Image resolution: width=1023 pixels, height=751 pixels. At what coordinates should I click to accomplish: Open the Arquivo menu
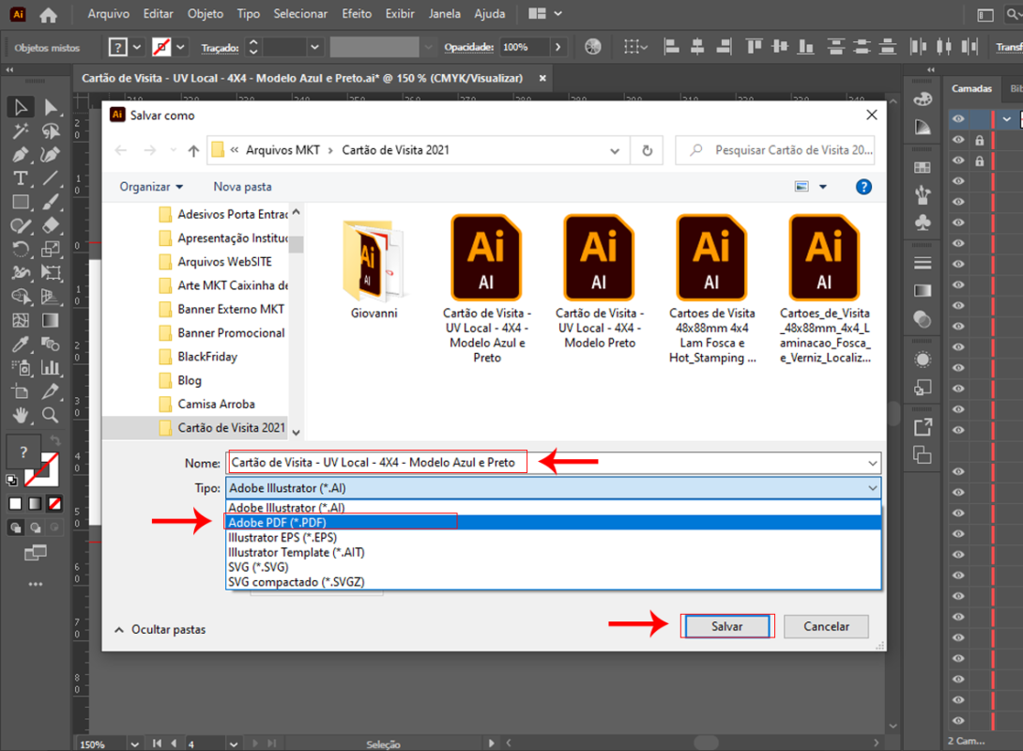point(108,14)
